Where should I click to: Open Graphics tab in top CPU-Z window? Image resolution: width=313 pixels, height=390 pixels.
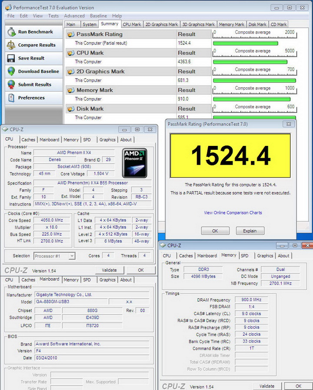pyautogui.click(x=107, y=139)
